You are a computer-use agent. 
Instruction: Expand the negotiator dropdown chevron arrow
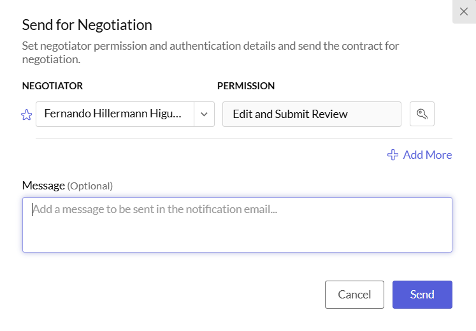tap(204, 114)
